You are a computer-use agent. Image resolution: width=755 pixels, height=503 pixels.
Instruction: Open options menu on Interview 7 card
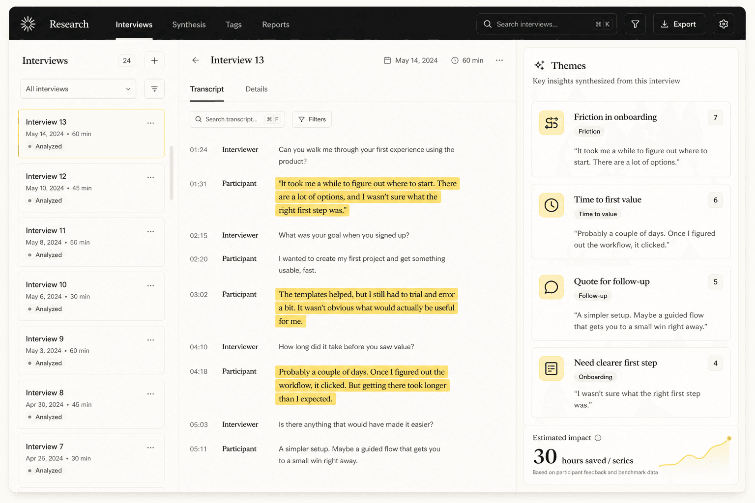click(150, 448)
